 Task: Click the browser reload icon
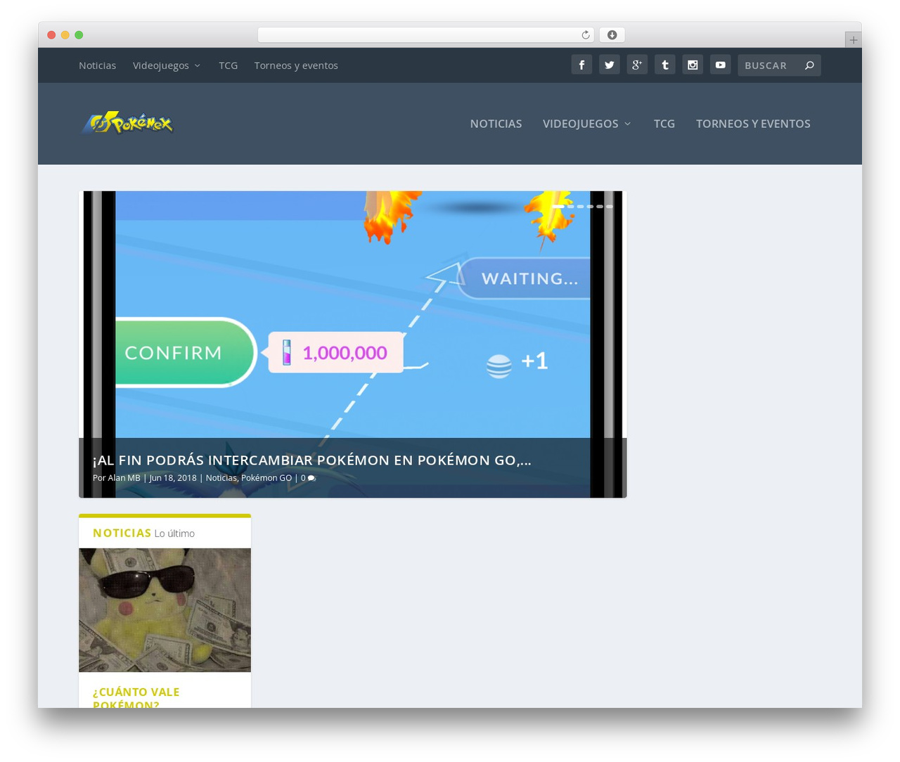tap(585, 35)
